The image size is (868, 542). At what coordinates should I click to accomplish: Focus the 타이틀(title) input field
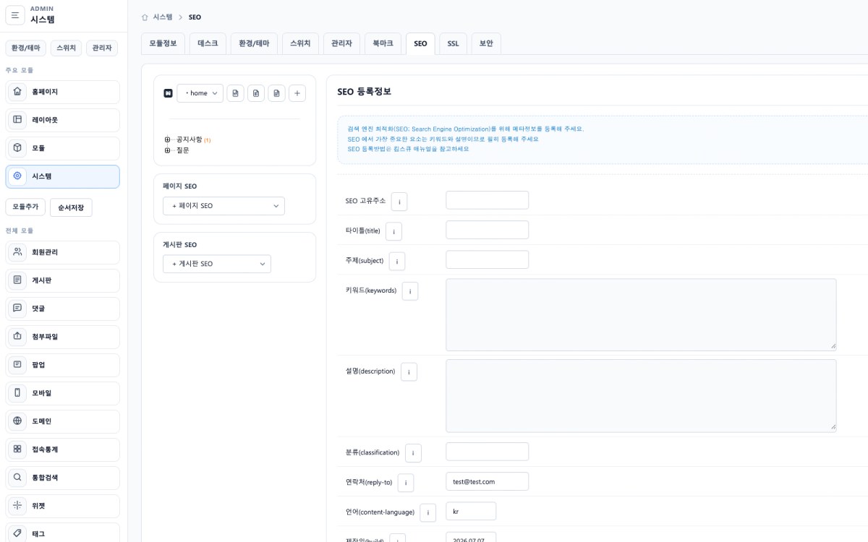487,230
